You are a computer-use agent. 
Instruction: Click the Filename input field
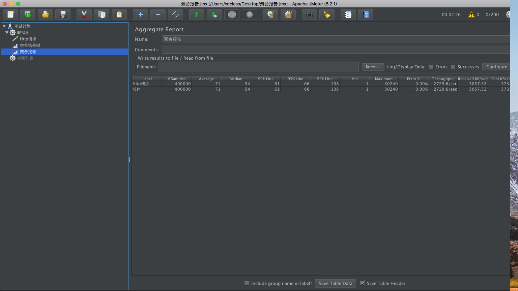[x=258, y=67]
